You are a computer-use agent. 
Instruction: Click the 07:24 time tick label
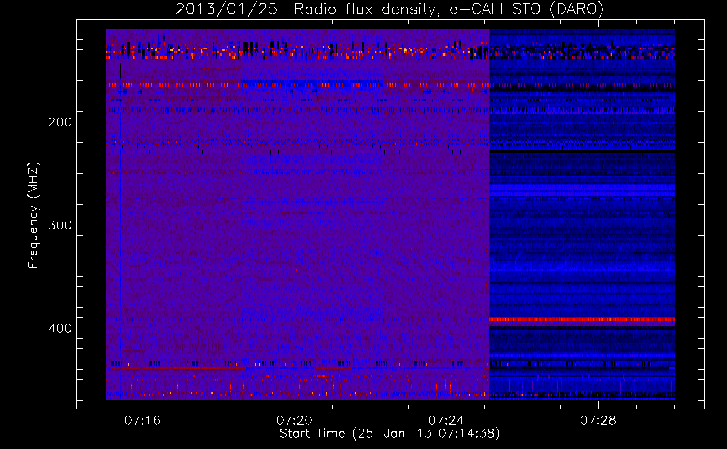[446, 421]
